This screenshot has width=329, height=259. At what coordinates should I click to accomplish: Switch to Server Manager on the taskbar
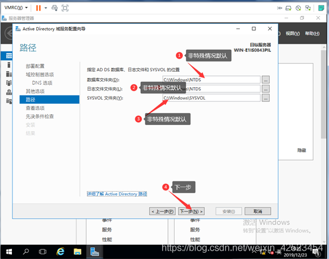94,252
